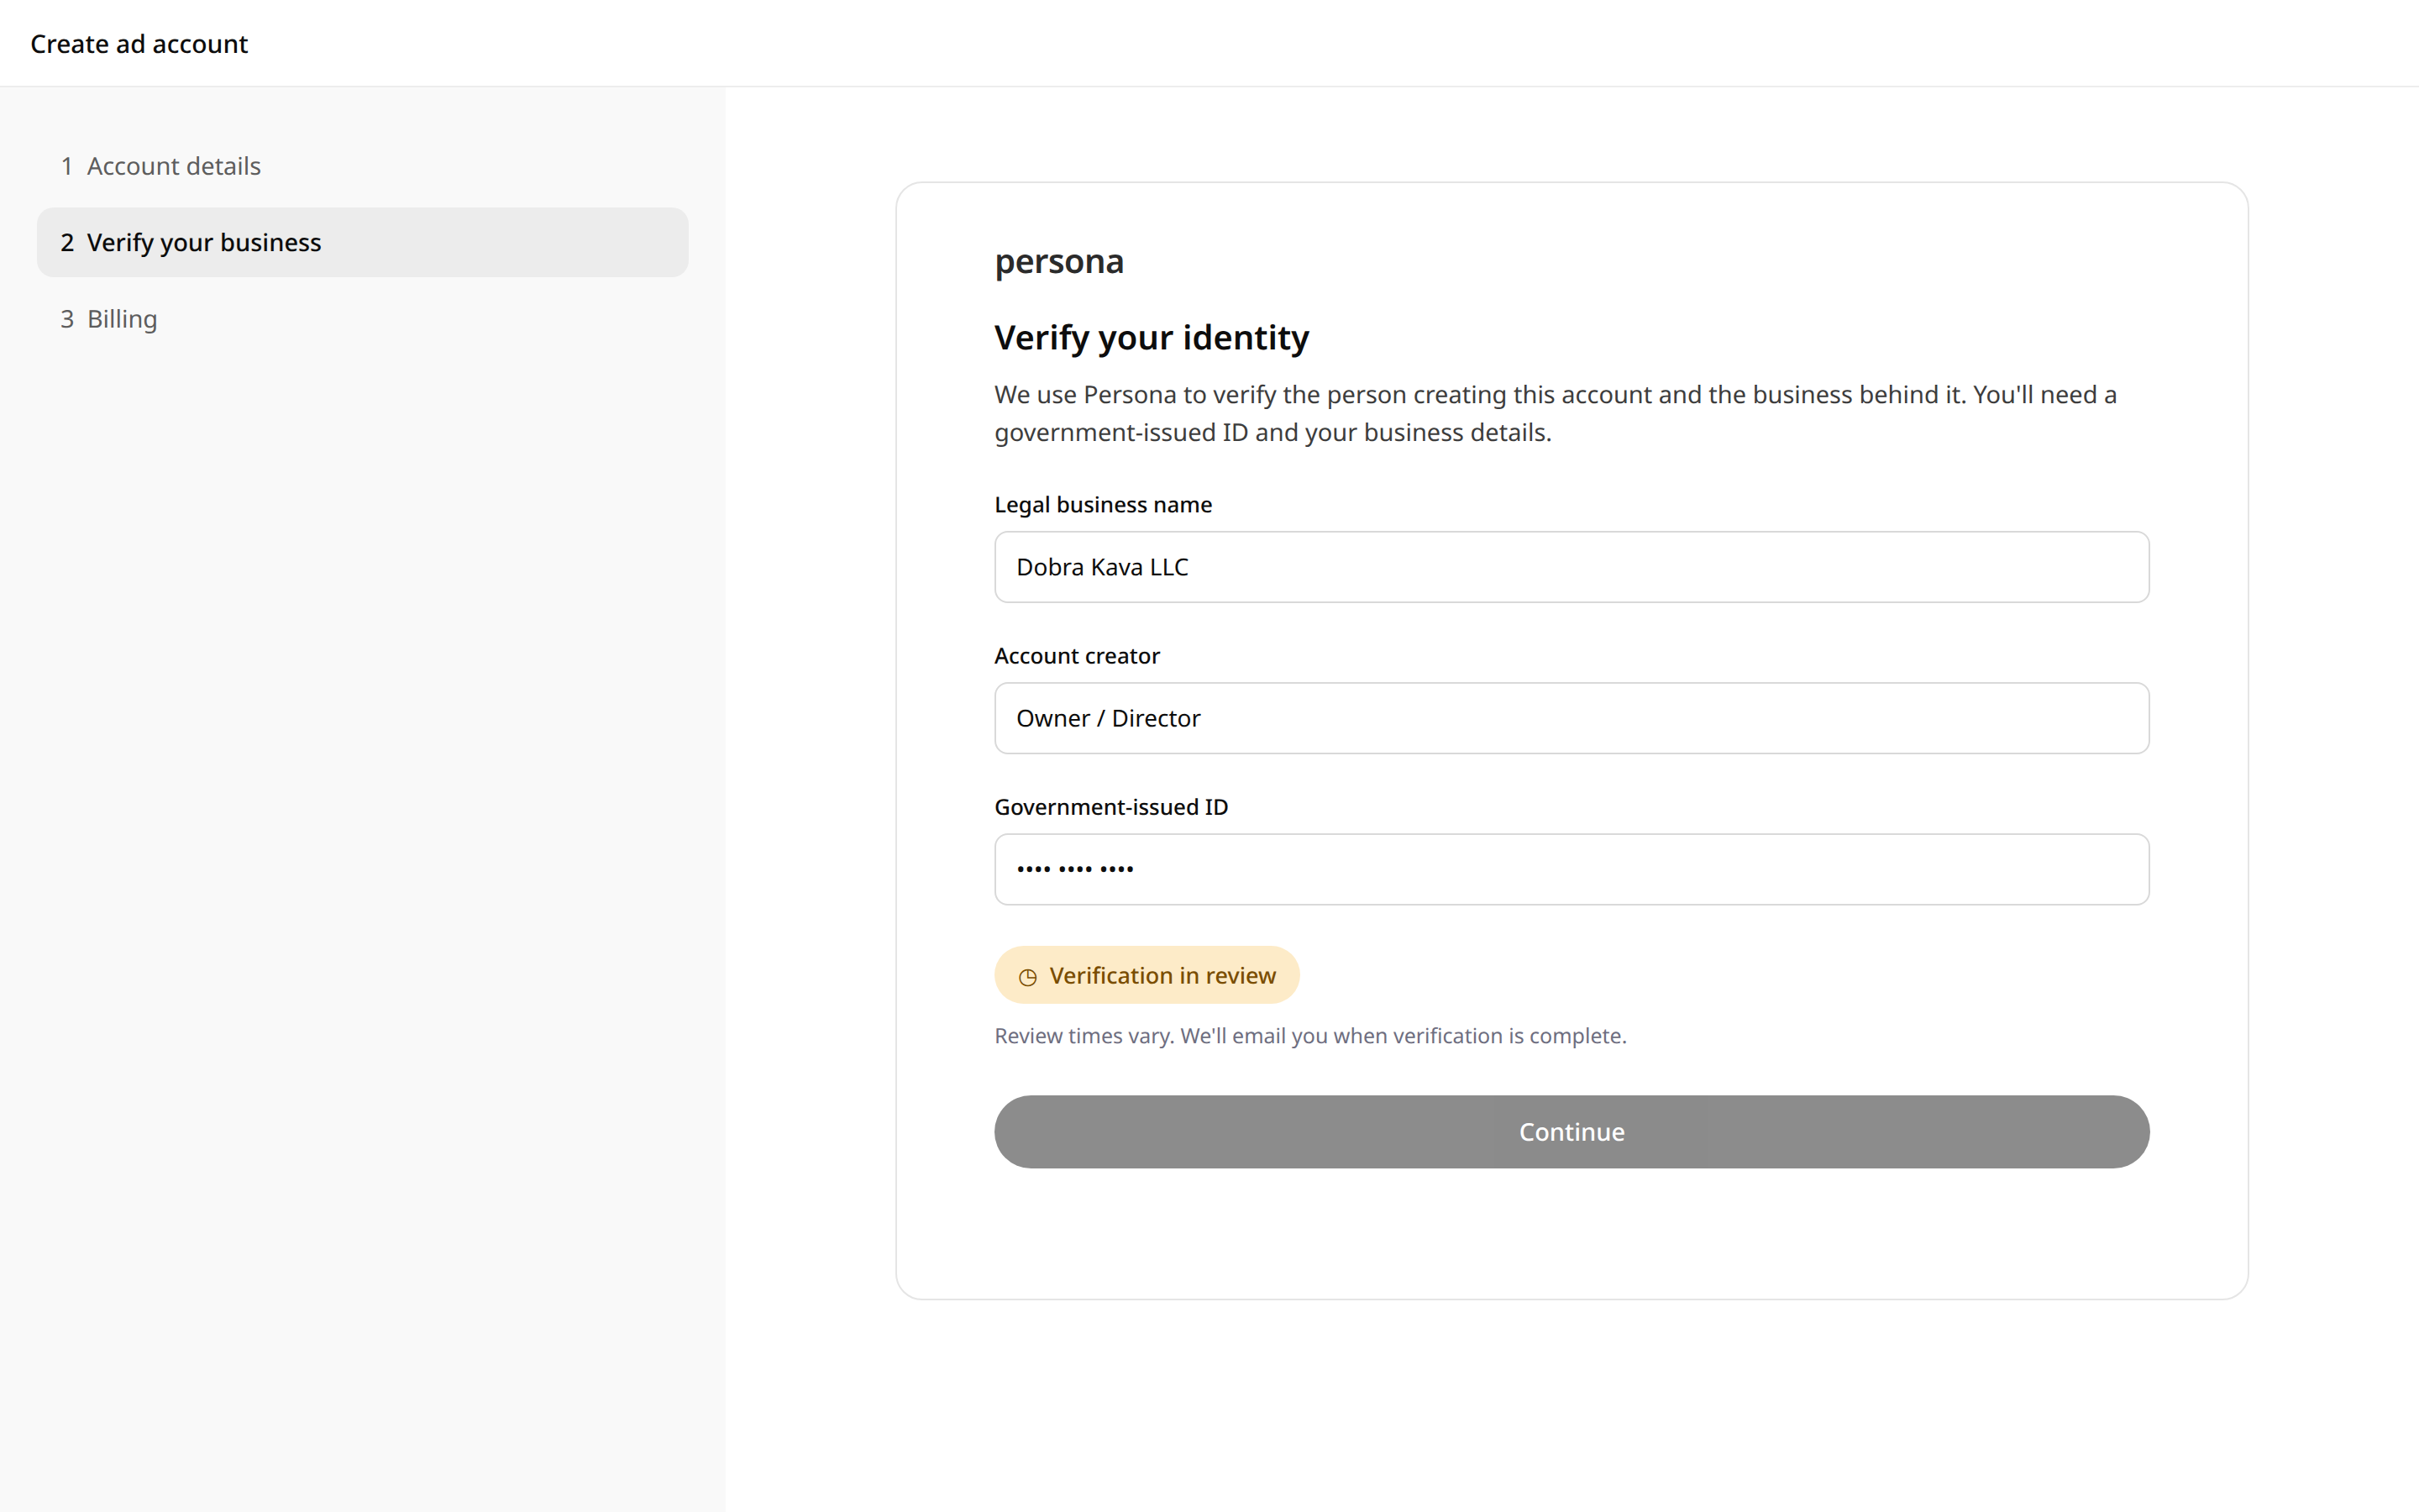Viewport: 2419px width, 1512px height.
Task: Focus the Legal business name field
Action: click(1572, 567)
